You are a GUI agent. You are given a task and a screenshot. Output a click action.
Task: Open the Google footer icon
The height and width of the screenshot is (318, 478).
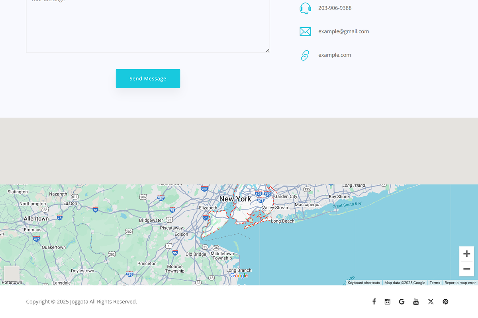402,302
